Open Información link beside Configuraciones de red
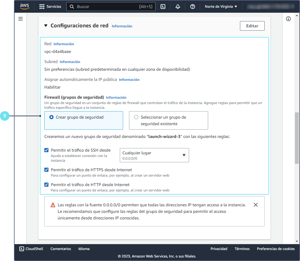 (122, 26)
